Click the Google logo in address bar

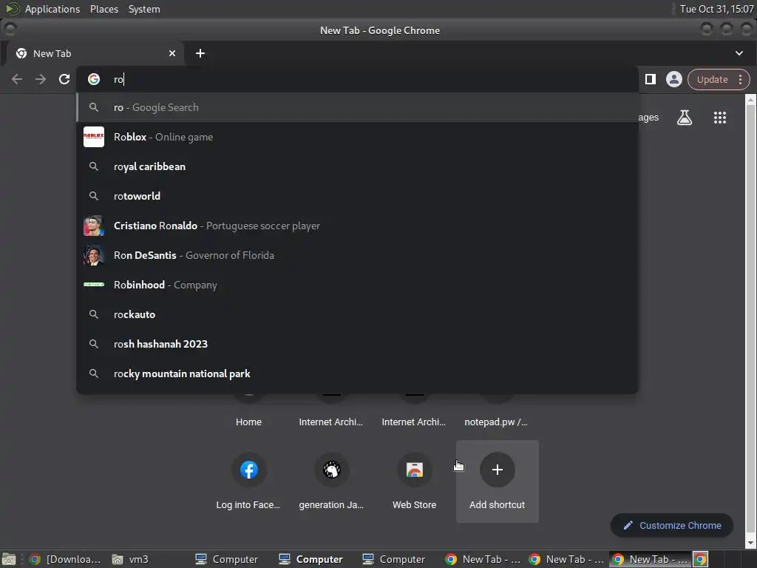tap(94, 79)
